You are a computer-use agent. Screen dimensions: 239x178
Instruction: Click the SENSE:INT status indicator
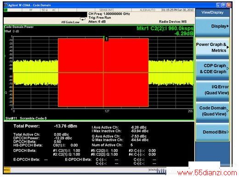point(106,10)
